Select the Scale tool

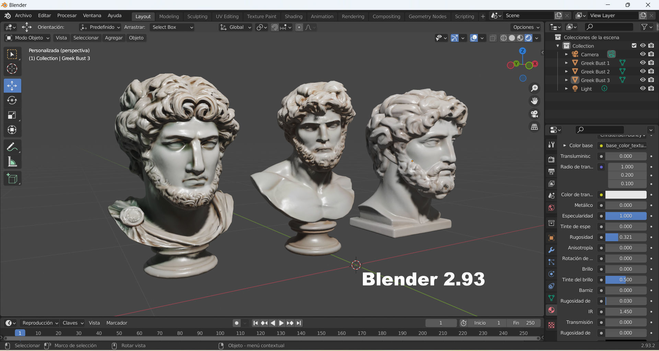(x=12, y=115)
